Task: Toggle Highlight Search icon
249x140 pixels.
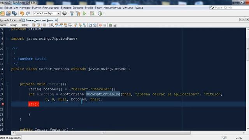Action: [65, 25]
